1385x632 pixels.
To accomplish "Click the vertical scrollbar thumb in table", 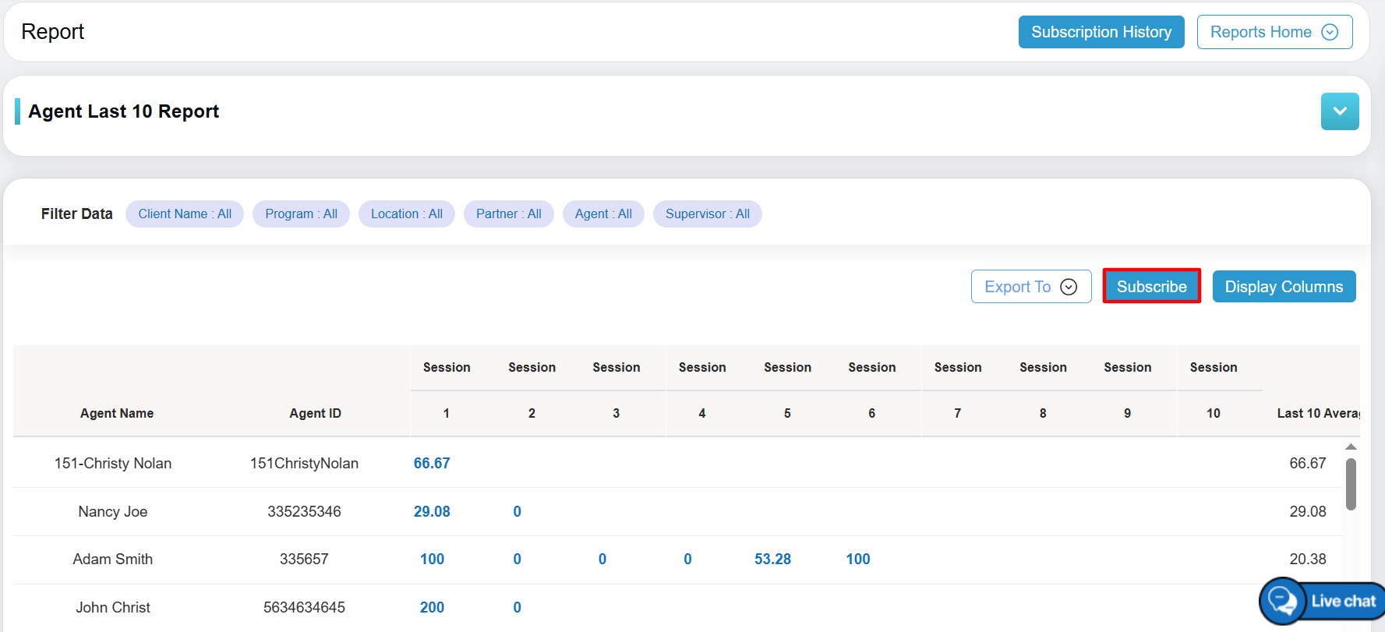I will (1351, 483).
